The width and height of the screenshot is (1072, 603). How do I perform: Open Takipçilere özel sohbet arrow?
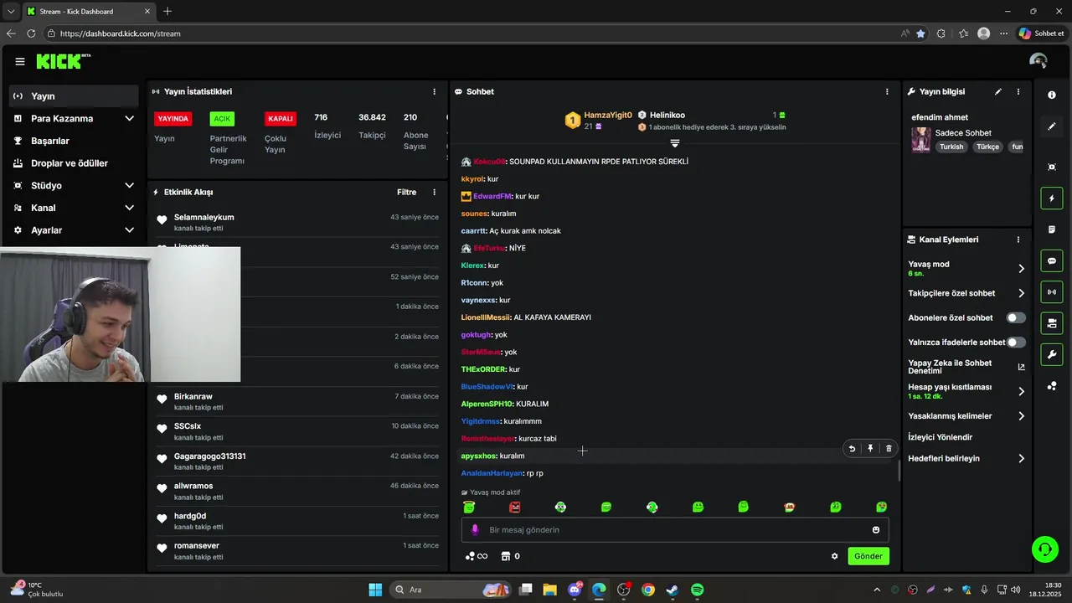[x=1021, y=293]
